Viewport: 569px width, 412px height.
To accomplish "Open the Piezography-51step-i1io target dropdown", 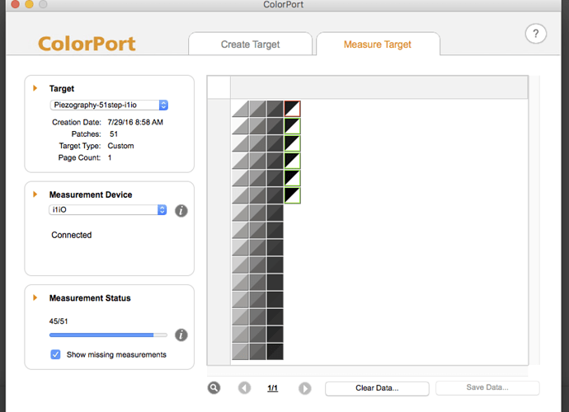I will (x=110, y=105).
